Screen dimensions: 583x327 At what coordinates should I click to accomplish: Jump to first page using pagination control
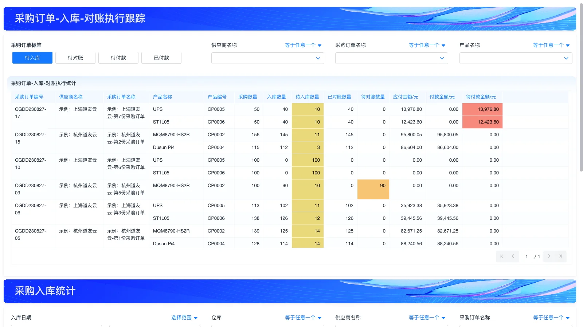502,256
